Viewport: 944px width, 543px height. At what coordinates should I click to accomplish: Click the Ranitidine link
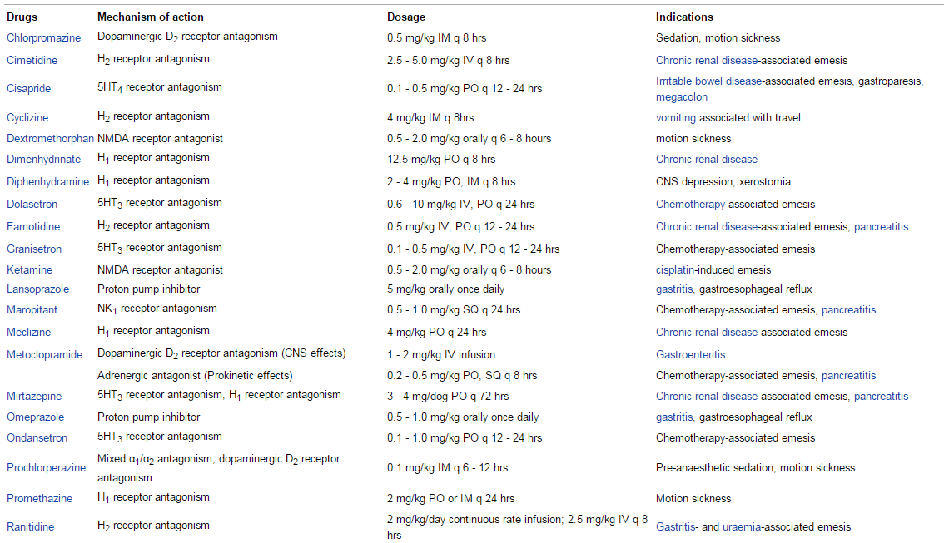pos(30,526)
